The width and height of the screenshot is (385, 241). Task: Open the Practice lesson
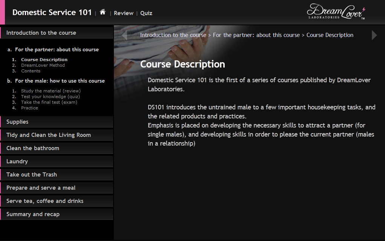(29, 108)
